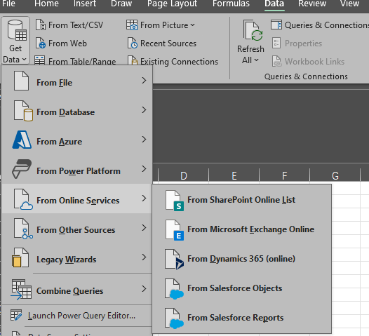Viewport: 369px width, 336px height.
Task: Click the SharePoint Online List icon
Action: tap(174, 201)
